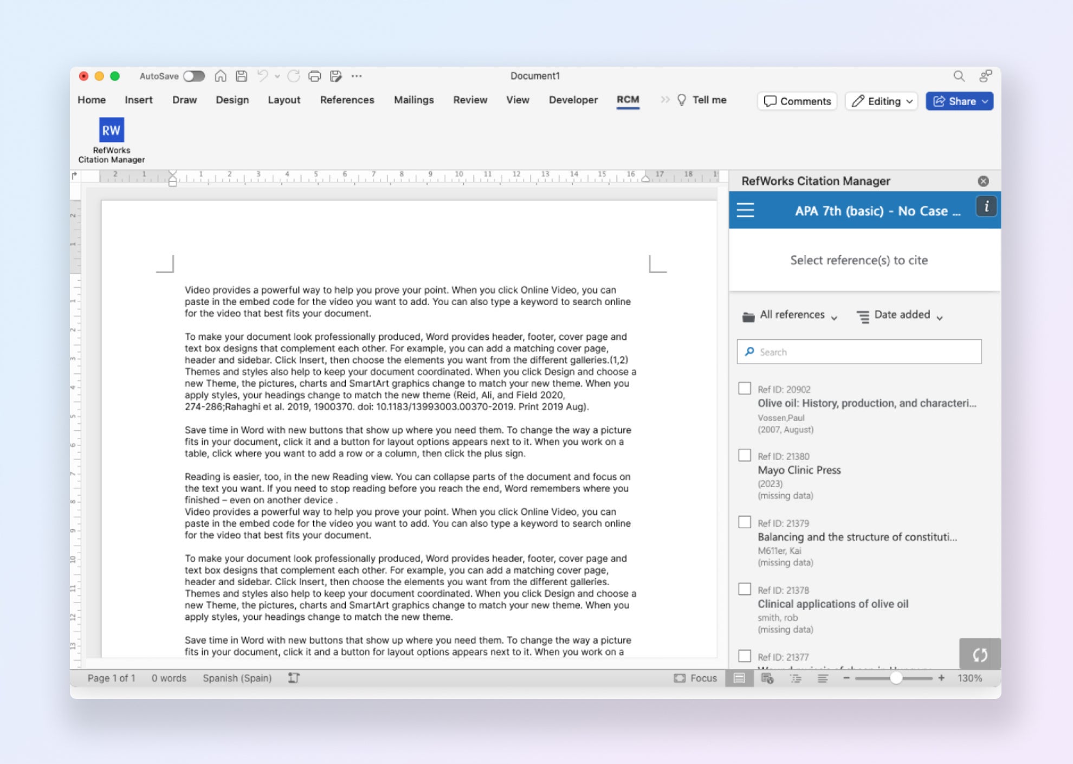Image resolution: width=1073 pixels, height=764 pixels.
Task: Check the Olive oil History reference checkbox
Action: tap(745, 389)
